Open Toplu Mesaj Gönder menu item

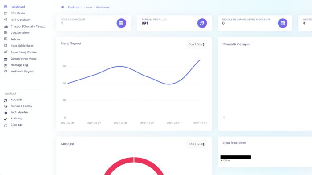[24, 52]
